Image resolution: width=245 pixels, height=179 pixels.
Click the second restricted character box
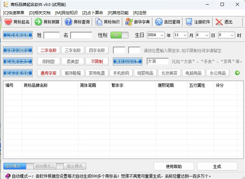pos(134,50)
